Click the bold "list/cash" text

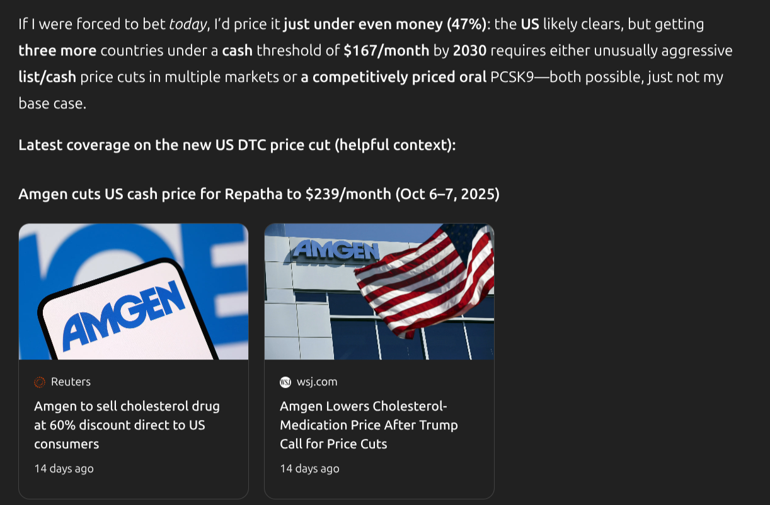click(47, 77)
